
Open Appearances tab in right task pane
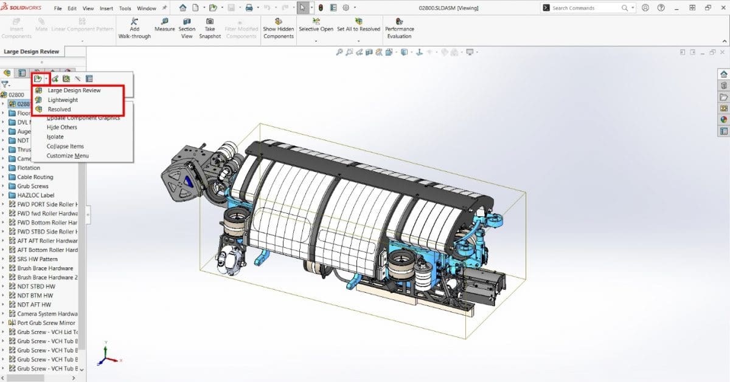[723, 120]
